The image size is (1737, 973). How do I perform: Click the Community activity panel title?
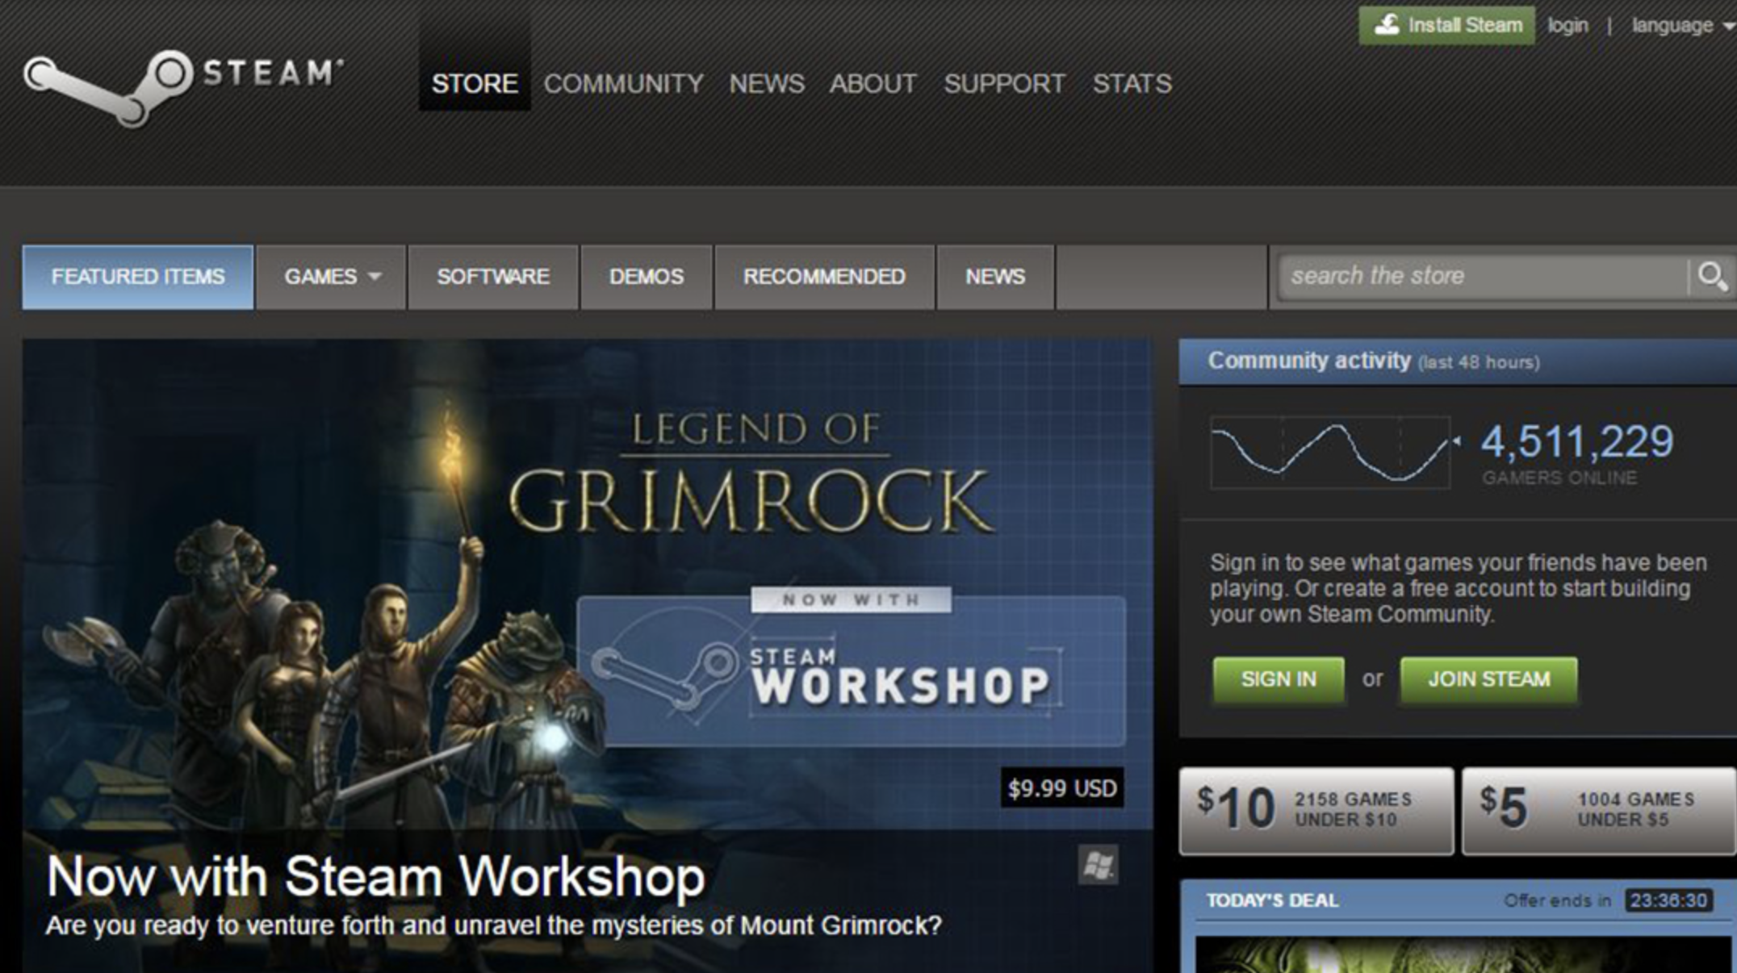point(1309,361)
